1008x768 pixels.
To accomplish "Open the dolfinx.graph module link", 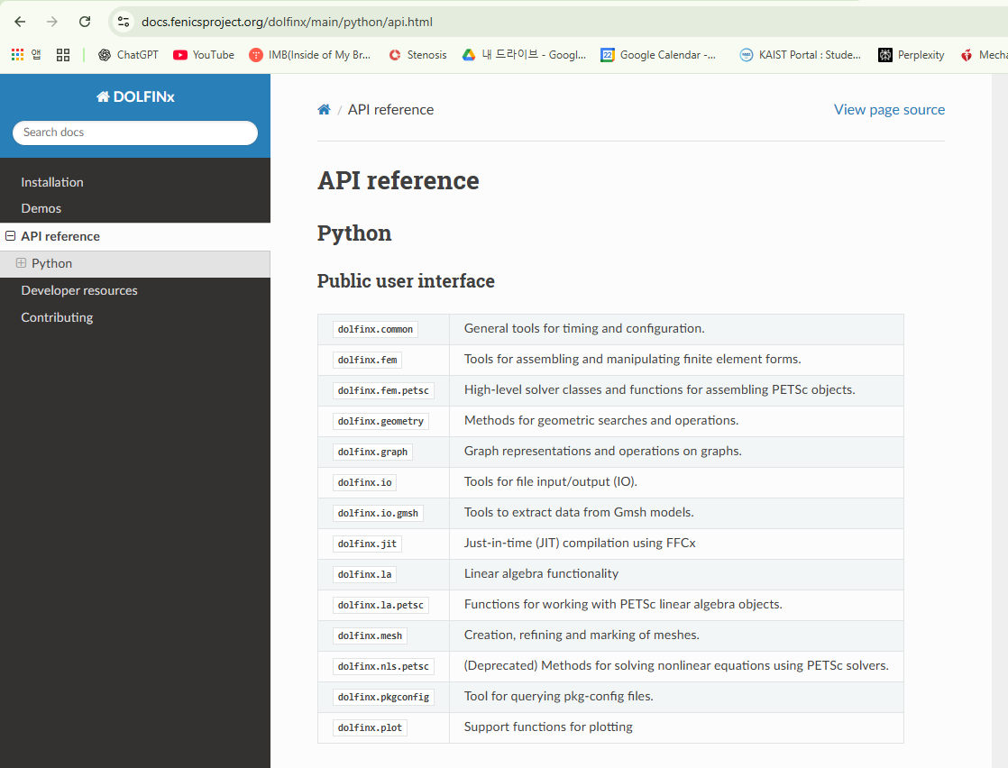I will pyautogui.click(x=373, y=452).
